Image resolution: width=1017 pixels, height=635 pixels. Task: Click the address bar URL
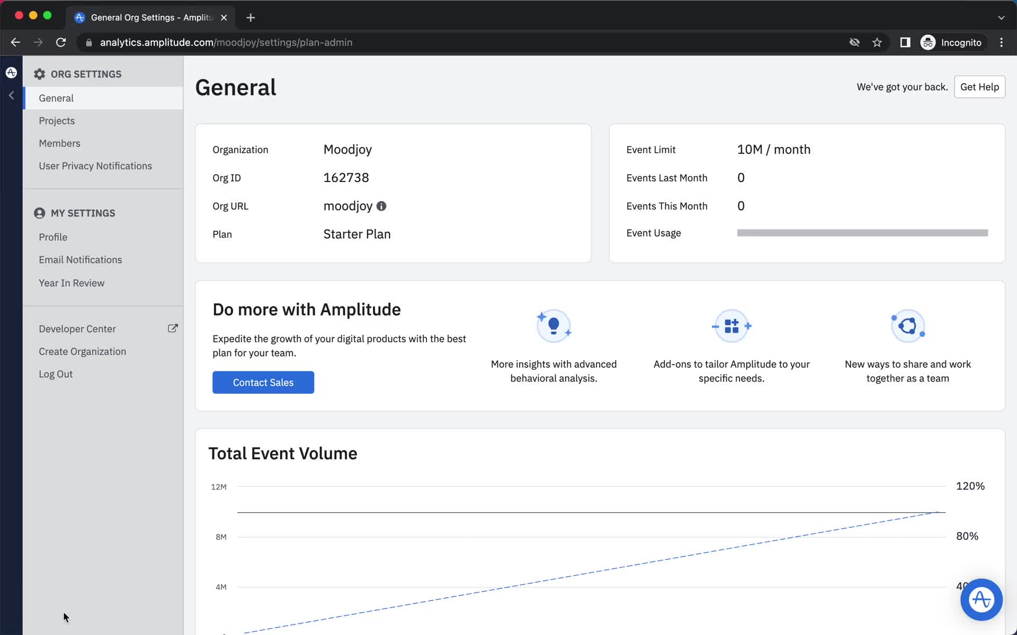pyautogui.click(x=226, y=42)
